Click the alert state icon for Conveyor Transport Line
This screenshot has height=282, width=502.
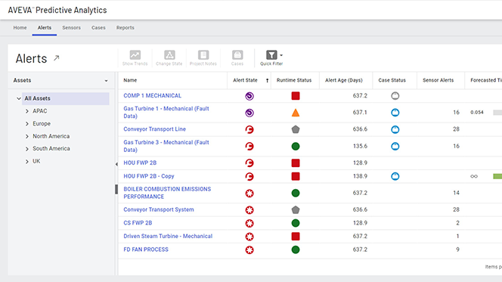point(249,129)
